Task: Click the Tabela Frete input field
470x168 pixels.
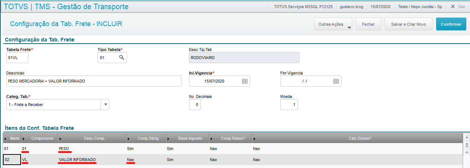Action: (x=17, y=58)
